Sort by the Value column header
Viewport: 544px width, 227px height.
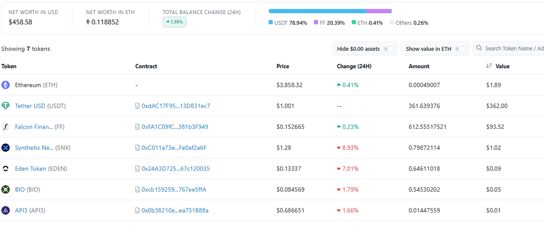coord(502,66)
